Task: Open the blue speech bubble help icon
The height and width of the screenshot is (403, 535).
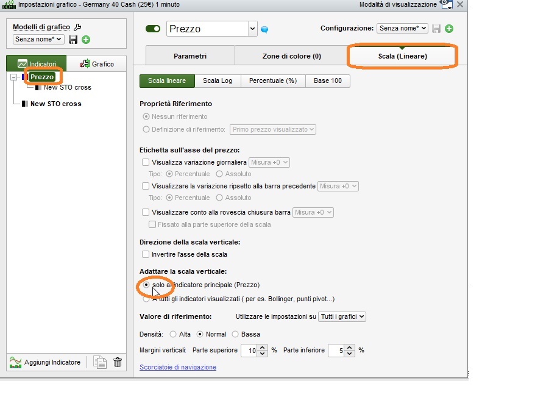Action: (264, 30)
